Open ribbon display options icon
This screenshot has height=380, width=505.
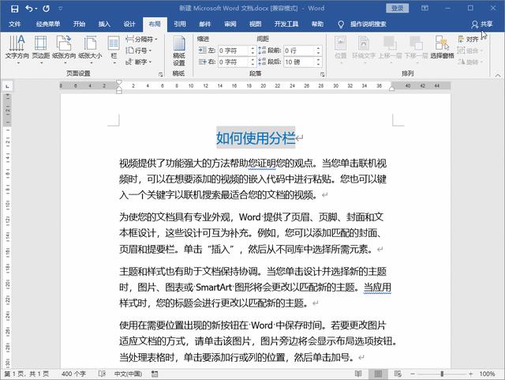tap(425, 8)
